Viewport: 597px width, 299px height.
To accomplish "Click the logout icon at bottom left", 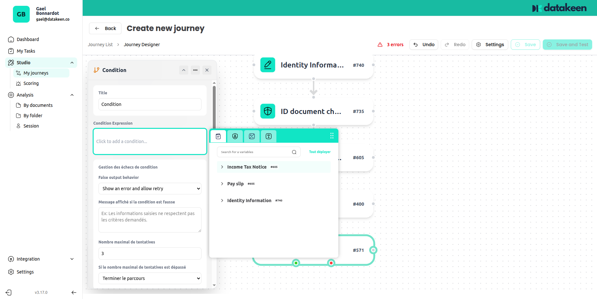I will click(x=9, y=293).
